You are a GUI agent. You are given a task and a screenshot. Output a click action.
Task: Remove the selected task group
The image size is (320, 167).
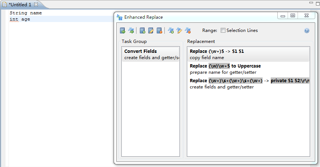[159, 30]
